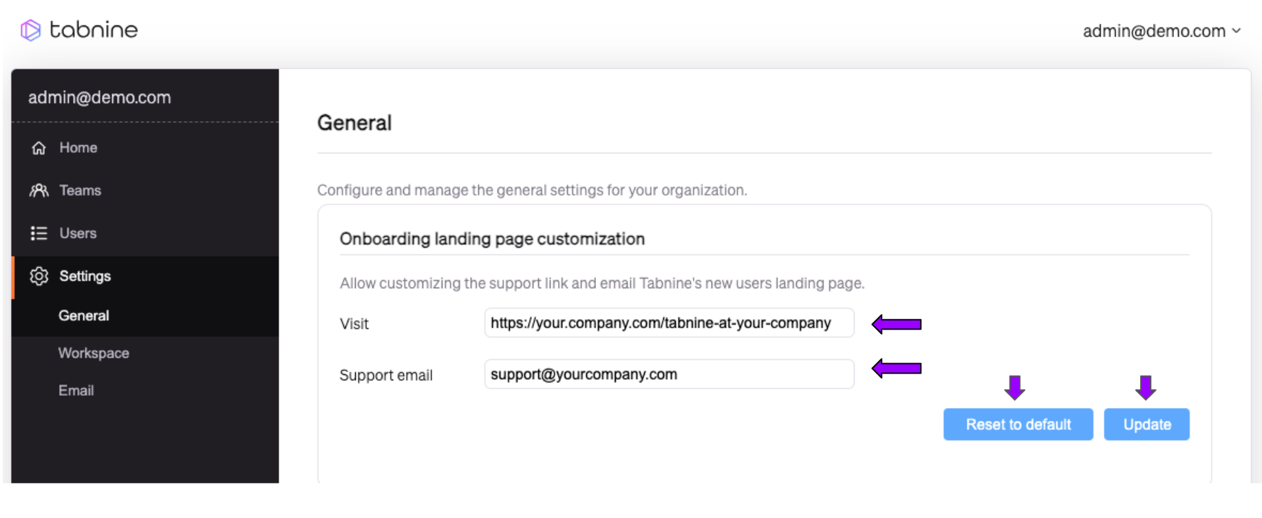Click the admin@demo.com sidebar header
1262x518 pixels.
coord(100,98)
